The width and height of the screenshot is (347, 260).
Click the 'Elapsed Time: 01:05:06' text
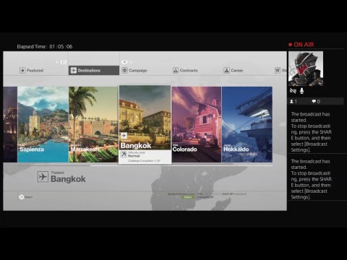point(45,46)
